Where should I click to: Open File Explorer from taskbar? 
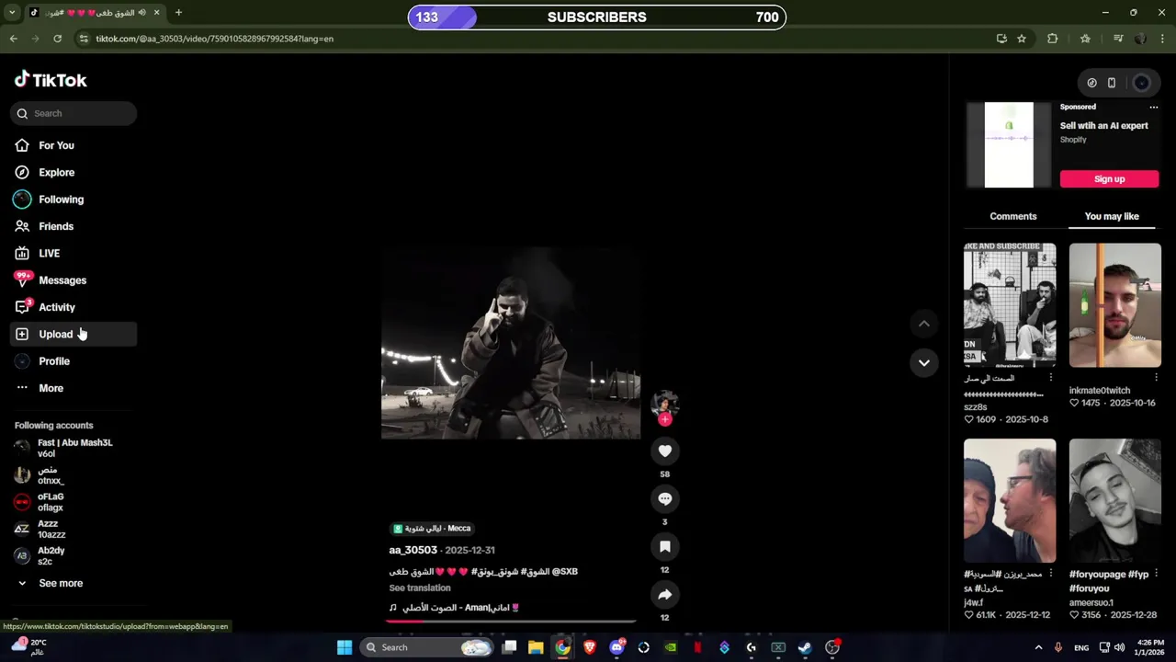(536, 647)
